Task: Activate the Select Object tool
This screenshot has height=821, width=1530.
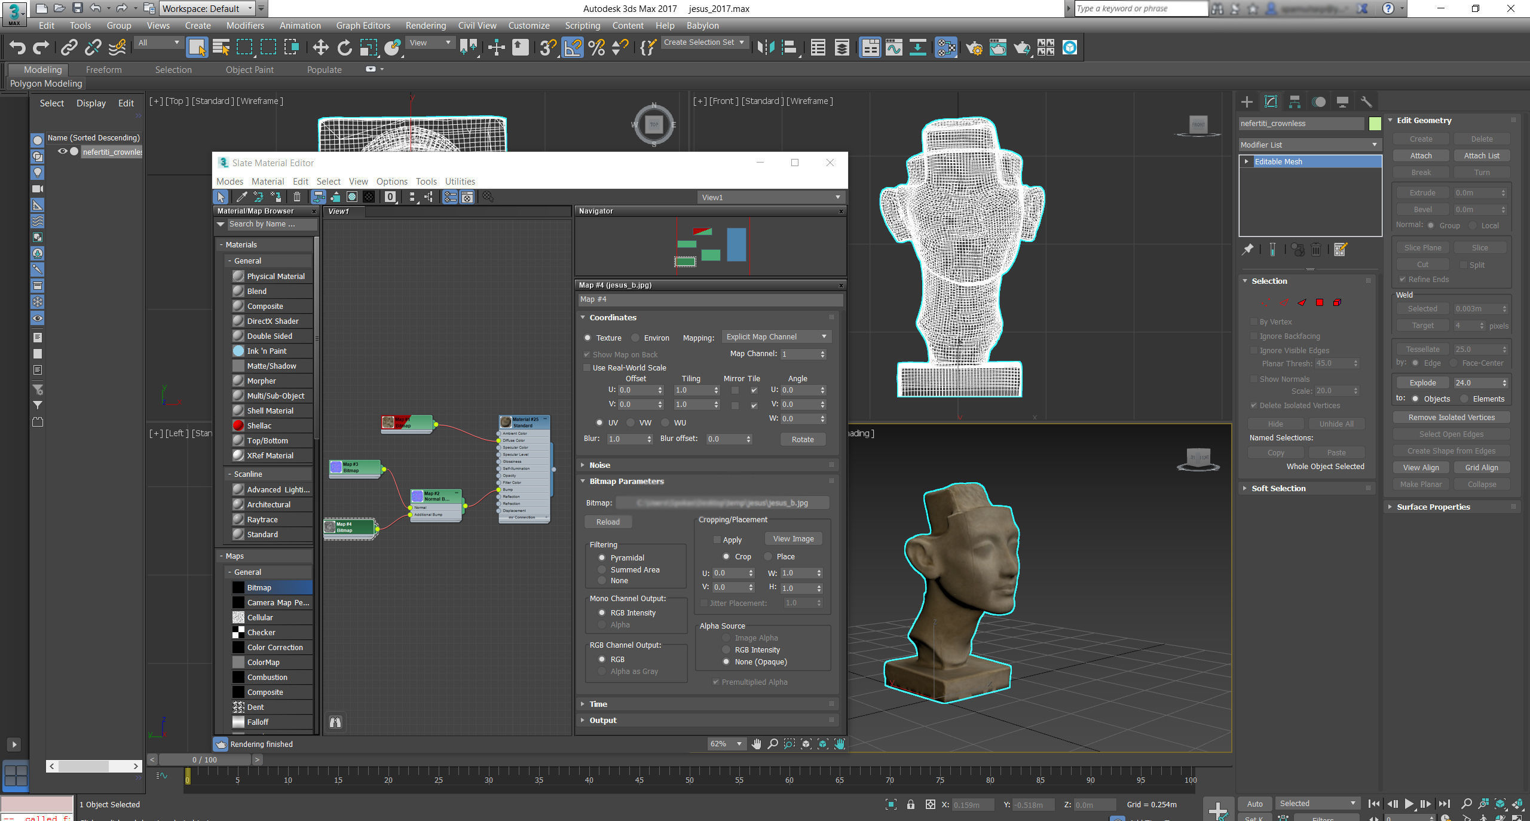Action: point(197,47)
